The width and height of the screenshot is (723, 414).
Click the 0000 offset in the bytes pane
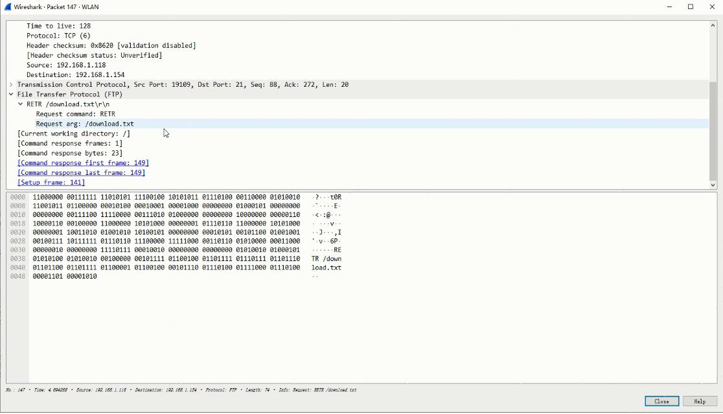click(18, 197)
